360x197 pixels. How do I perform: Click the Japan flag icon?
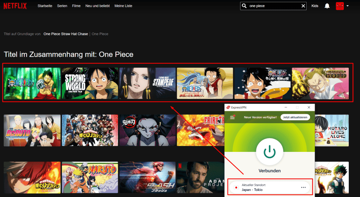(x=236, y=188)
